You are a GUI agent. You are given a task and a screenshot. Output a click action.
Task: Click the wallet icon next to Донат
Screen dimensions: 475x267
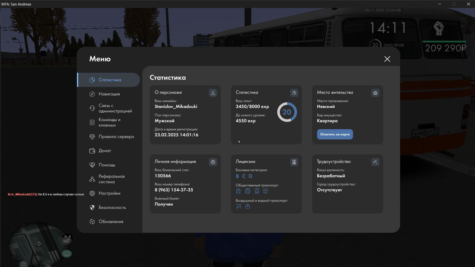pos(92,151)
